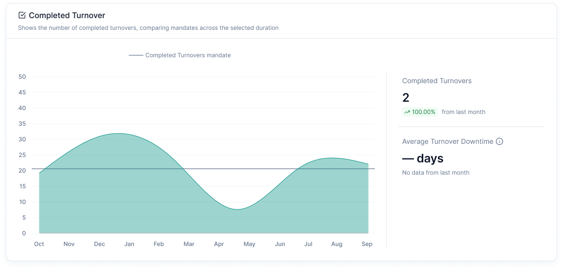Click the checkmark icon beside Completed Turnover title
The width and height of the screenshot is (563, 270).
pos(22,16)
